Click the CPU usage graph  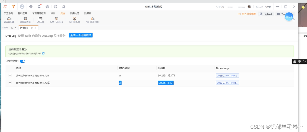[x=236, y=7]
